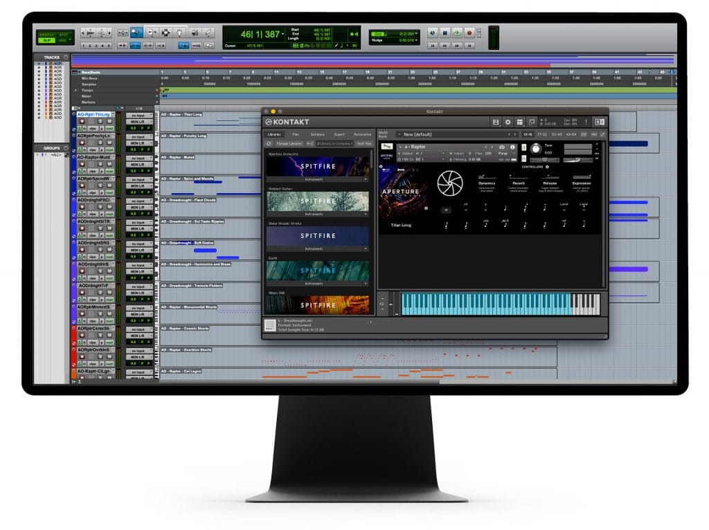The width and height of the screenshot is (709, 530).
Task: Record-arm the AORptrPnchyLn track
Action: [x=82, y=143]
